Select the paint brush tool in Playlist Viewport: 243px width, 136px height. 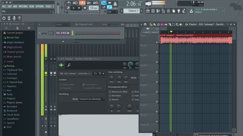pyautogui.click(x=155, y=24)
